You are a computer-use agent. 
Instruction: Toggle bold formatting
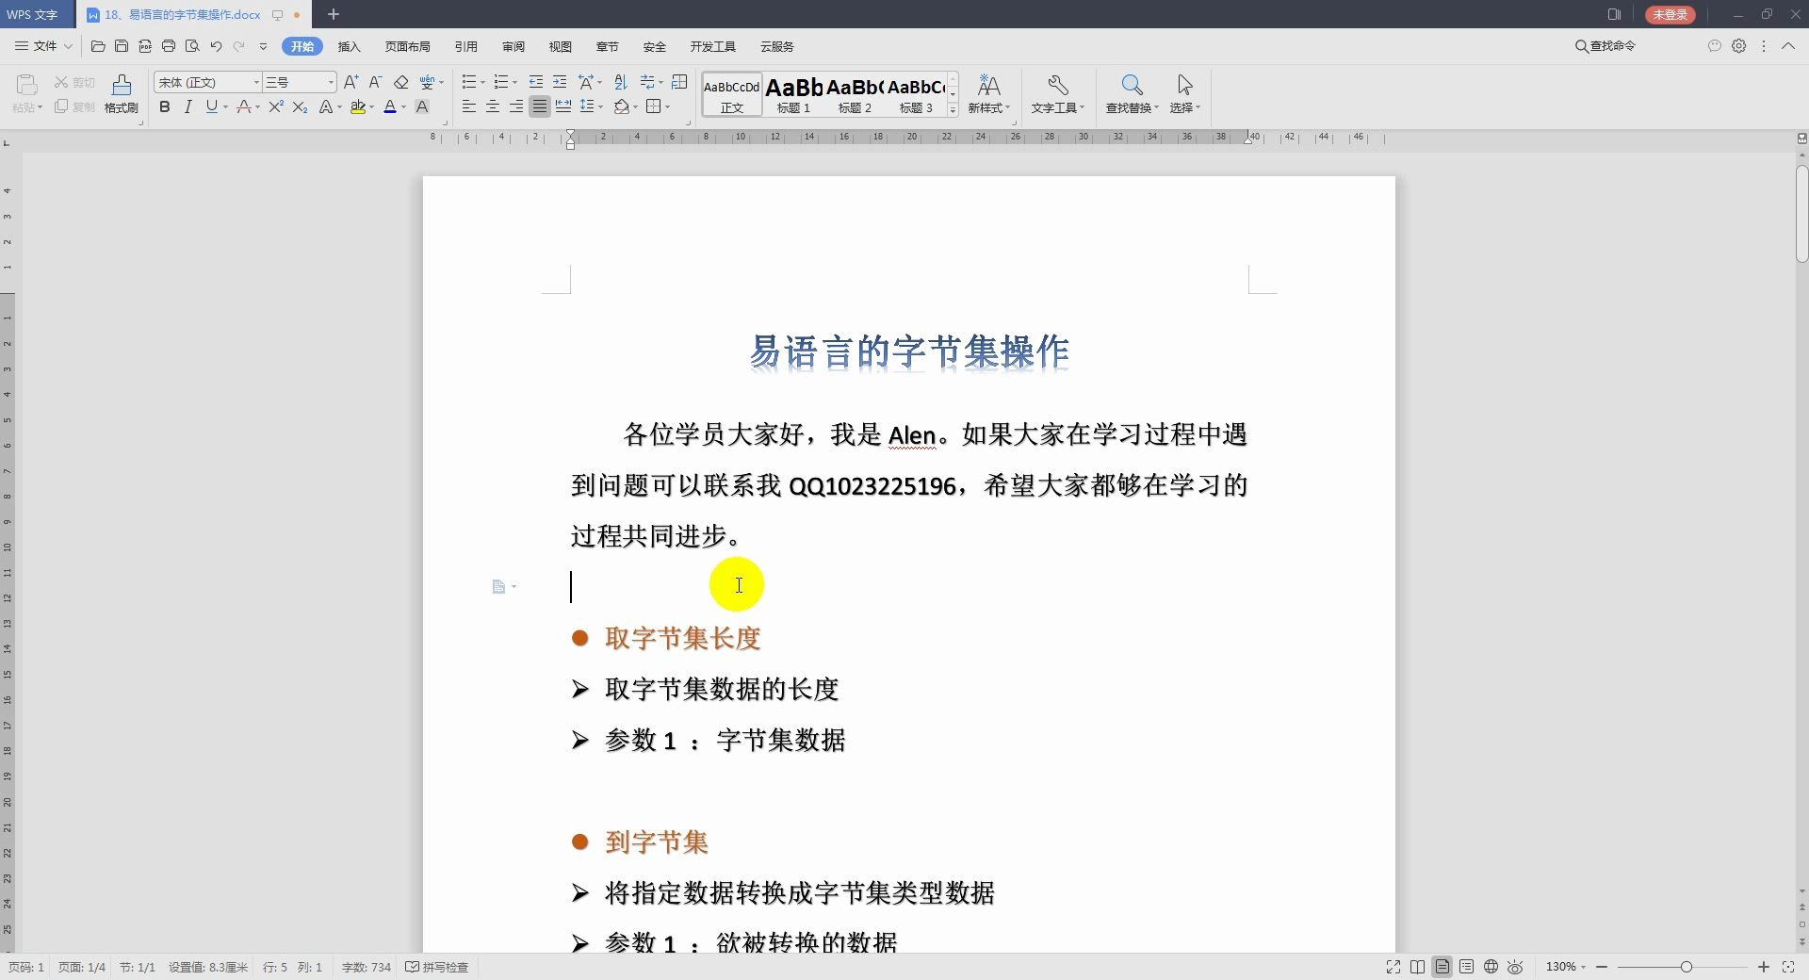click(165, 107)
